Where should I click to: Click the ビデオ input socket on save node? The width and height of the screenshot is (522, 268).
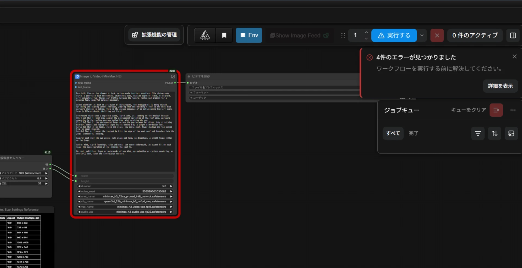188,83
